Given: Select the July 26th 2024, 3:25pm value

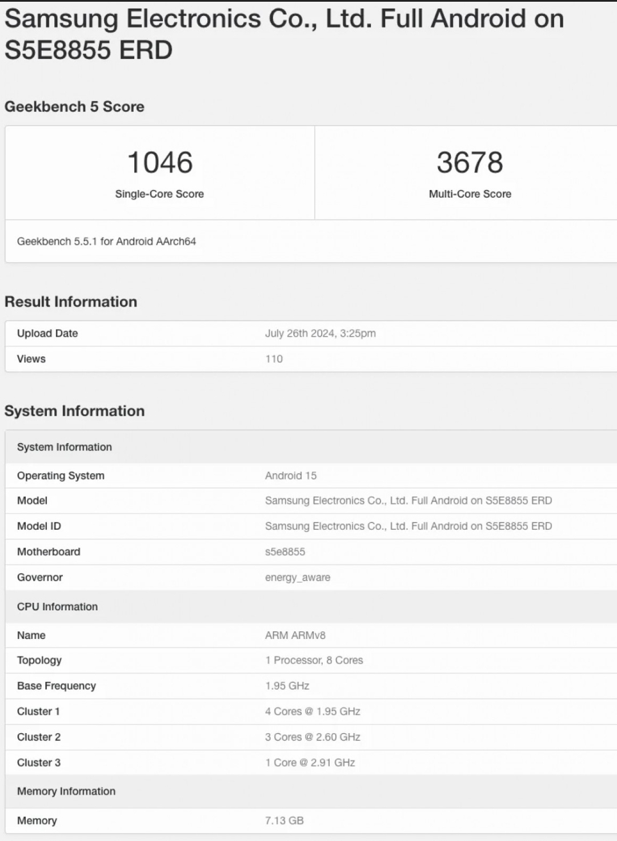Looking at the screenshot, I should 320,333.
